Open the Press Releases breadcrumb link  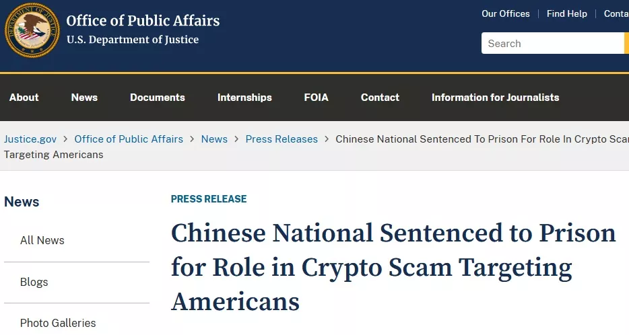[282, 139]
